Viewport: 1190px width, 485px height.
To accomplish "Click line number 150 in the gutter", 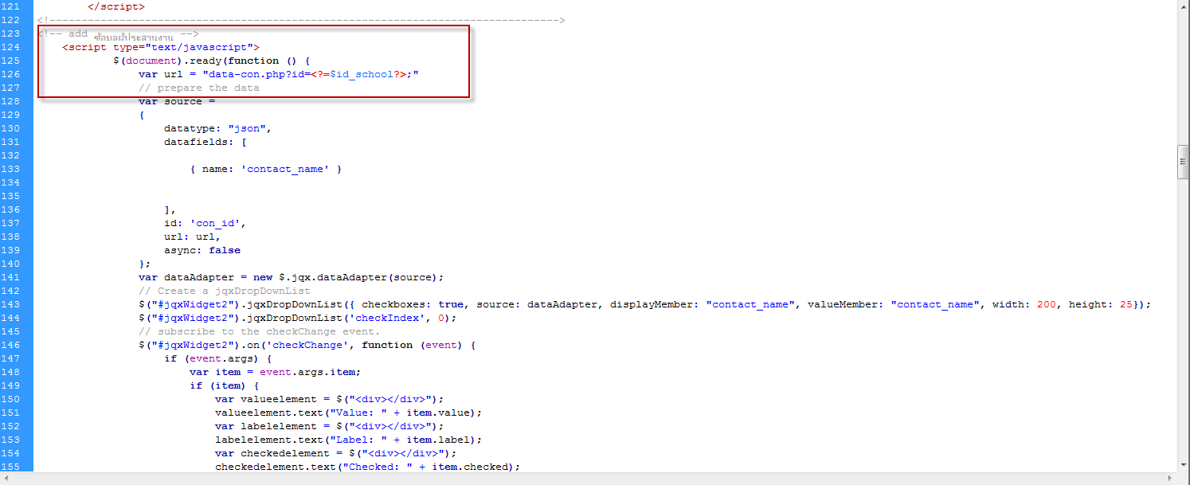I will point(10,399).
